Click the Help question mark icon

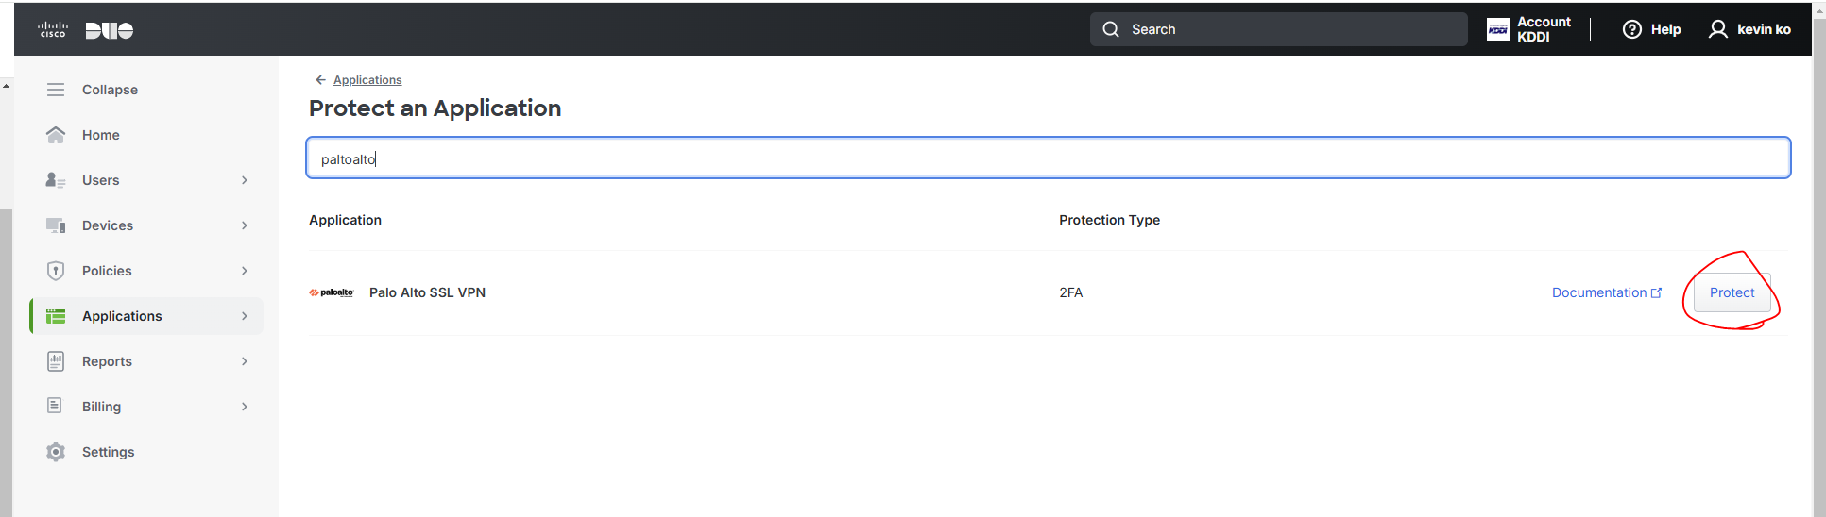tap(1632, 29)
